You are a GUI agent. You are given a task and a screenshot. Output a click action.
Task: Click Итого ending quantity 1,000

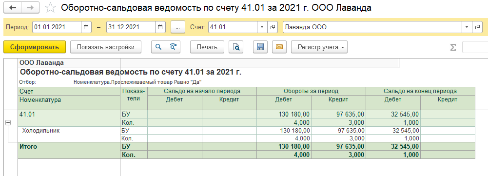pos(393,155)
